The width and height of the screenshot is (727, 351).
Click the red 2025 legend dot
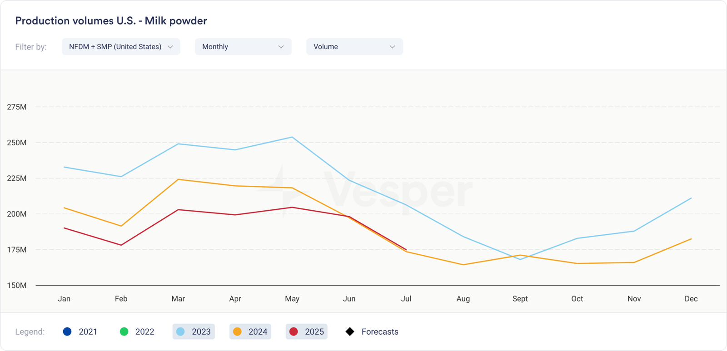pos(294,331)
